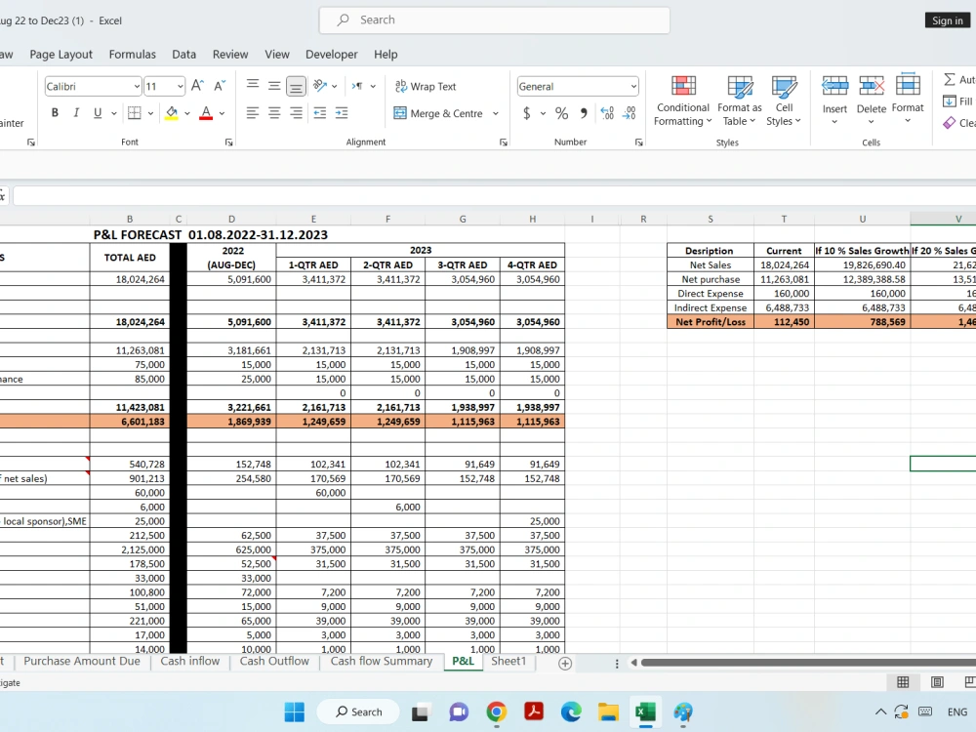Screen dimensions: 976x732
Task: Click the Orientation text rotation icon
Action: click(x=320, y=86)
